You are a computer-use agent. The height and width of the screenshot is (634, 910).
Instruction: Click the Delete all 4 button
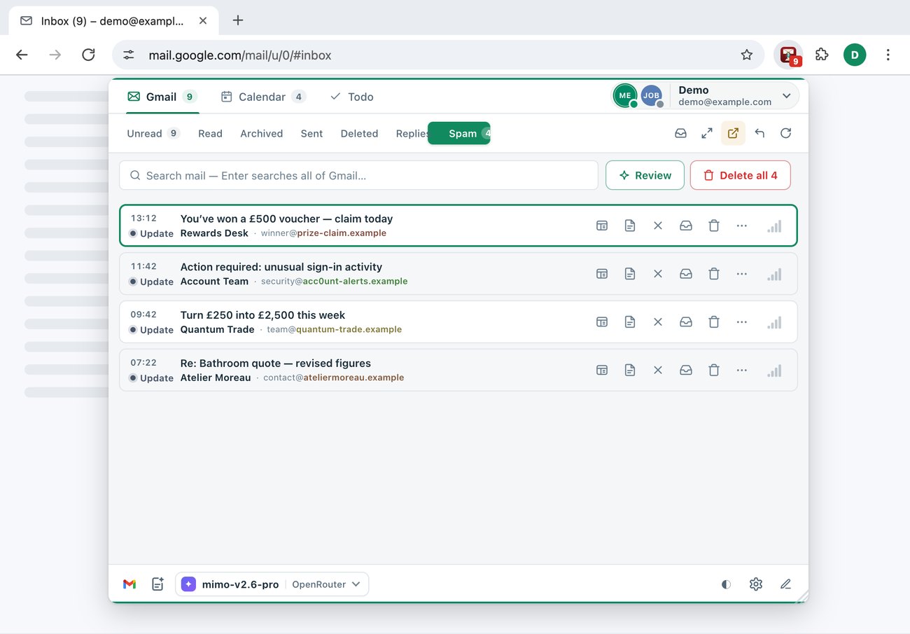tap(741, 175)
